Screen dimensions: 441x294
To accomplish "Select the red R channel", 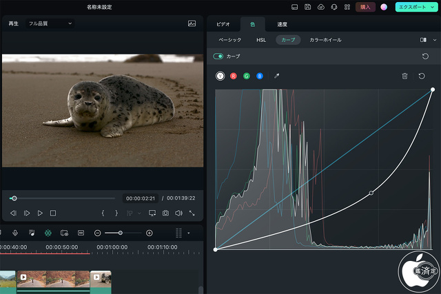I will pos(233,76).
